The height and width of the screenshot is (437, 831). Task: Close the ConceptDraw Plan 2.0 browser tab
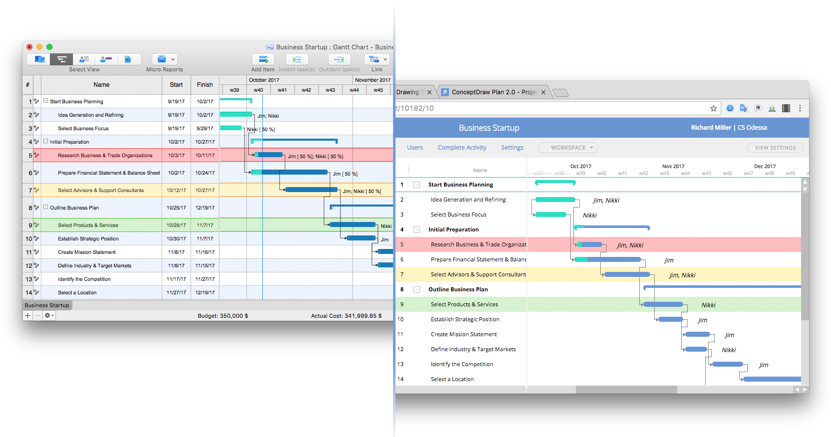[x=543, y=92]
